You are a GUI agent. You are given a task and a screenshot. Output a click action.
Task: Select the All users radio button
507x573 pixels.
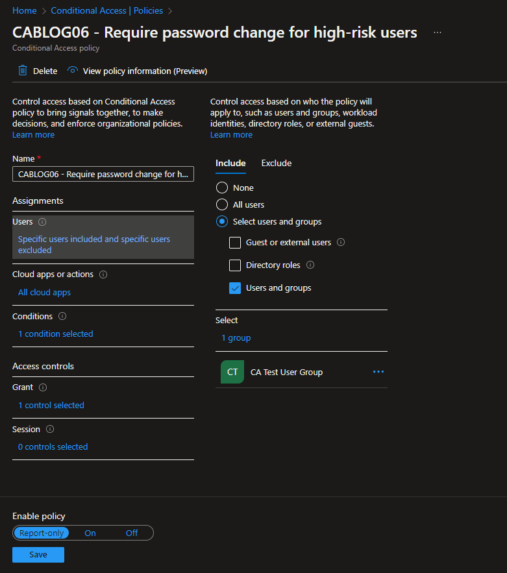[222, 204]
